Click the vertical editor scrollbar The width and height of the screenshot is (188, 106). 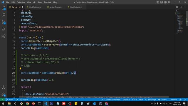187,19
